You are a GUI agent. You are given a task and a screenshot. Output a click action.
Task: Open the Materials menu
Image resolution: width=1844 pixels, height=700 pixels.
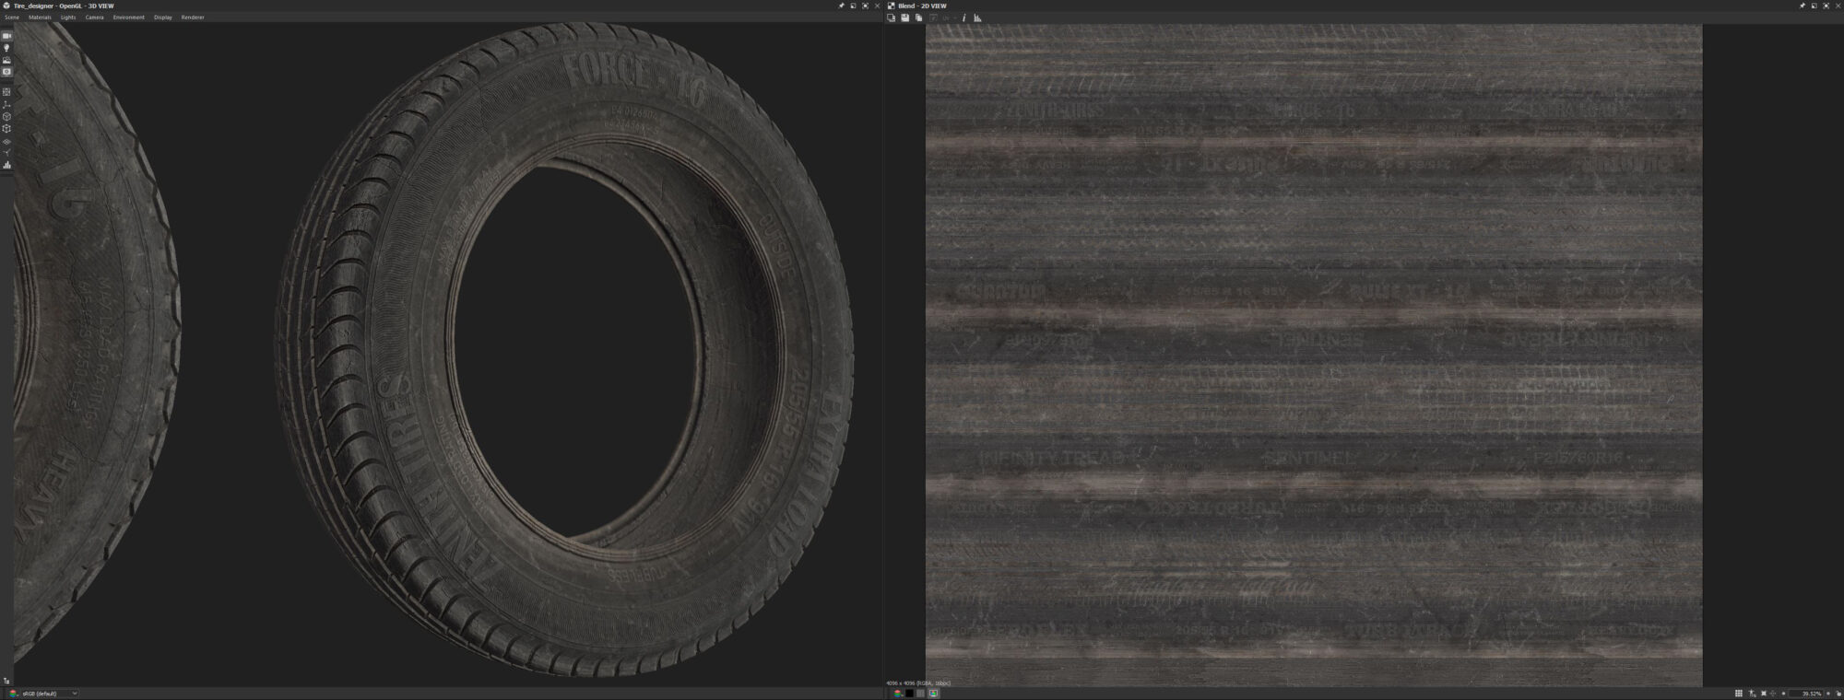coord(40,17)
